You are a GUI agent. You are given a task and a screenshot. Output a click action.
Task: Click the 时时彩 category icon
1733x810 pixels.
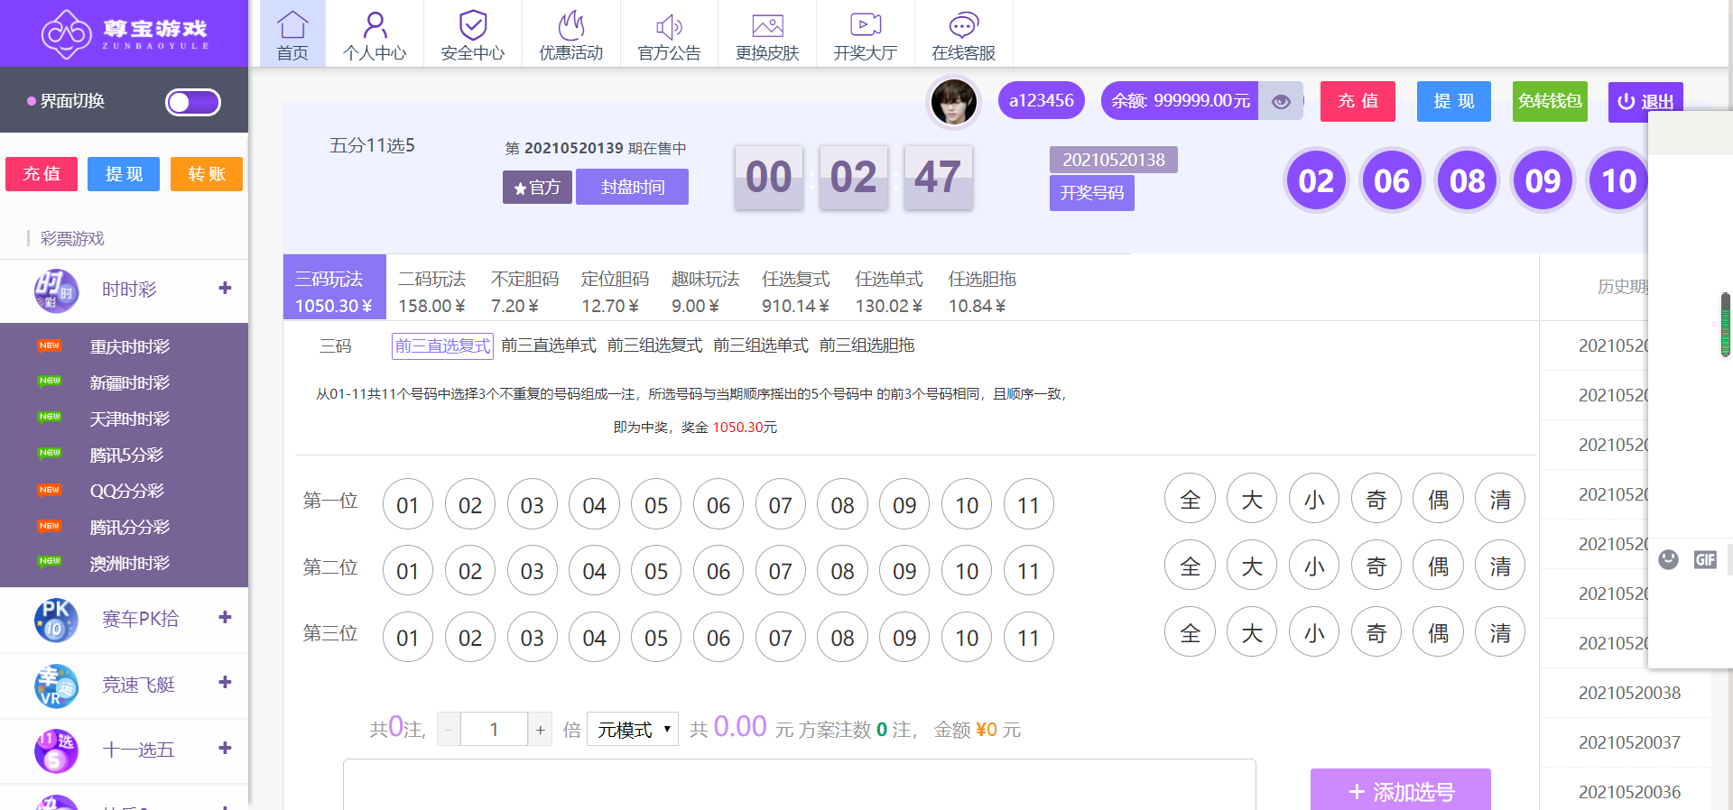click(56, 290)
